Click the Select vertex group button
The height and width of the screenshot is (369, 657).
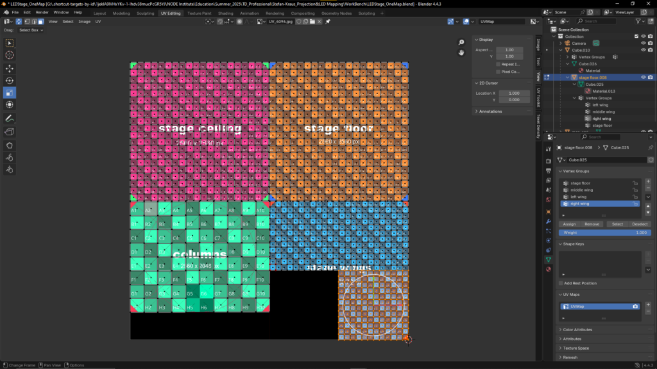[617, 224]
